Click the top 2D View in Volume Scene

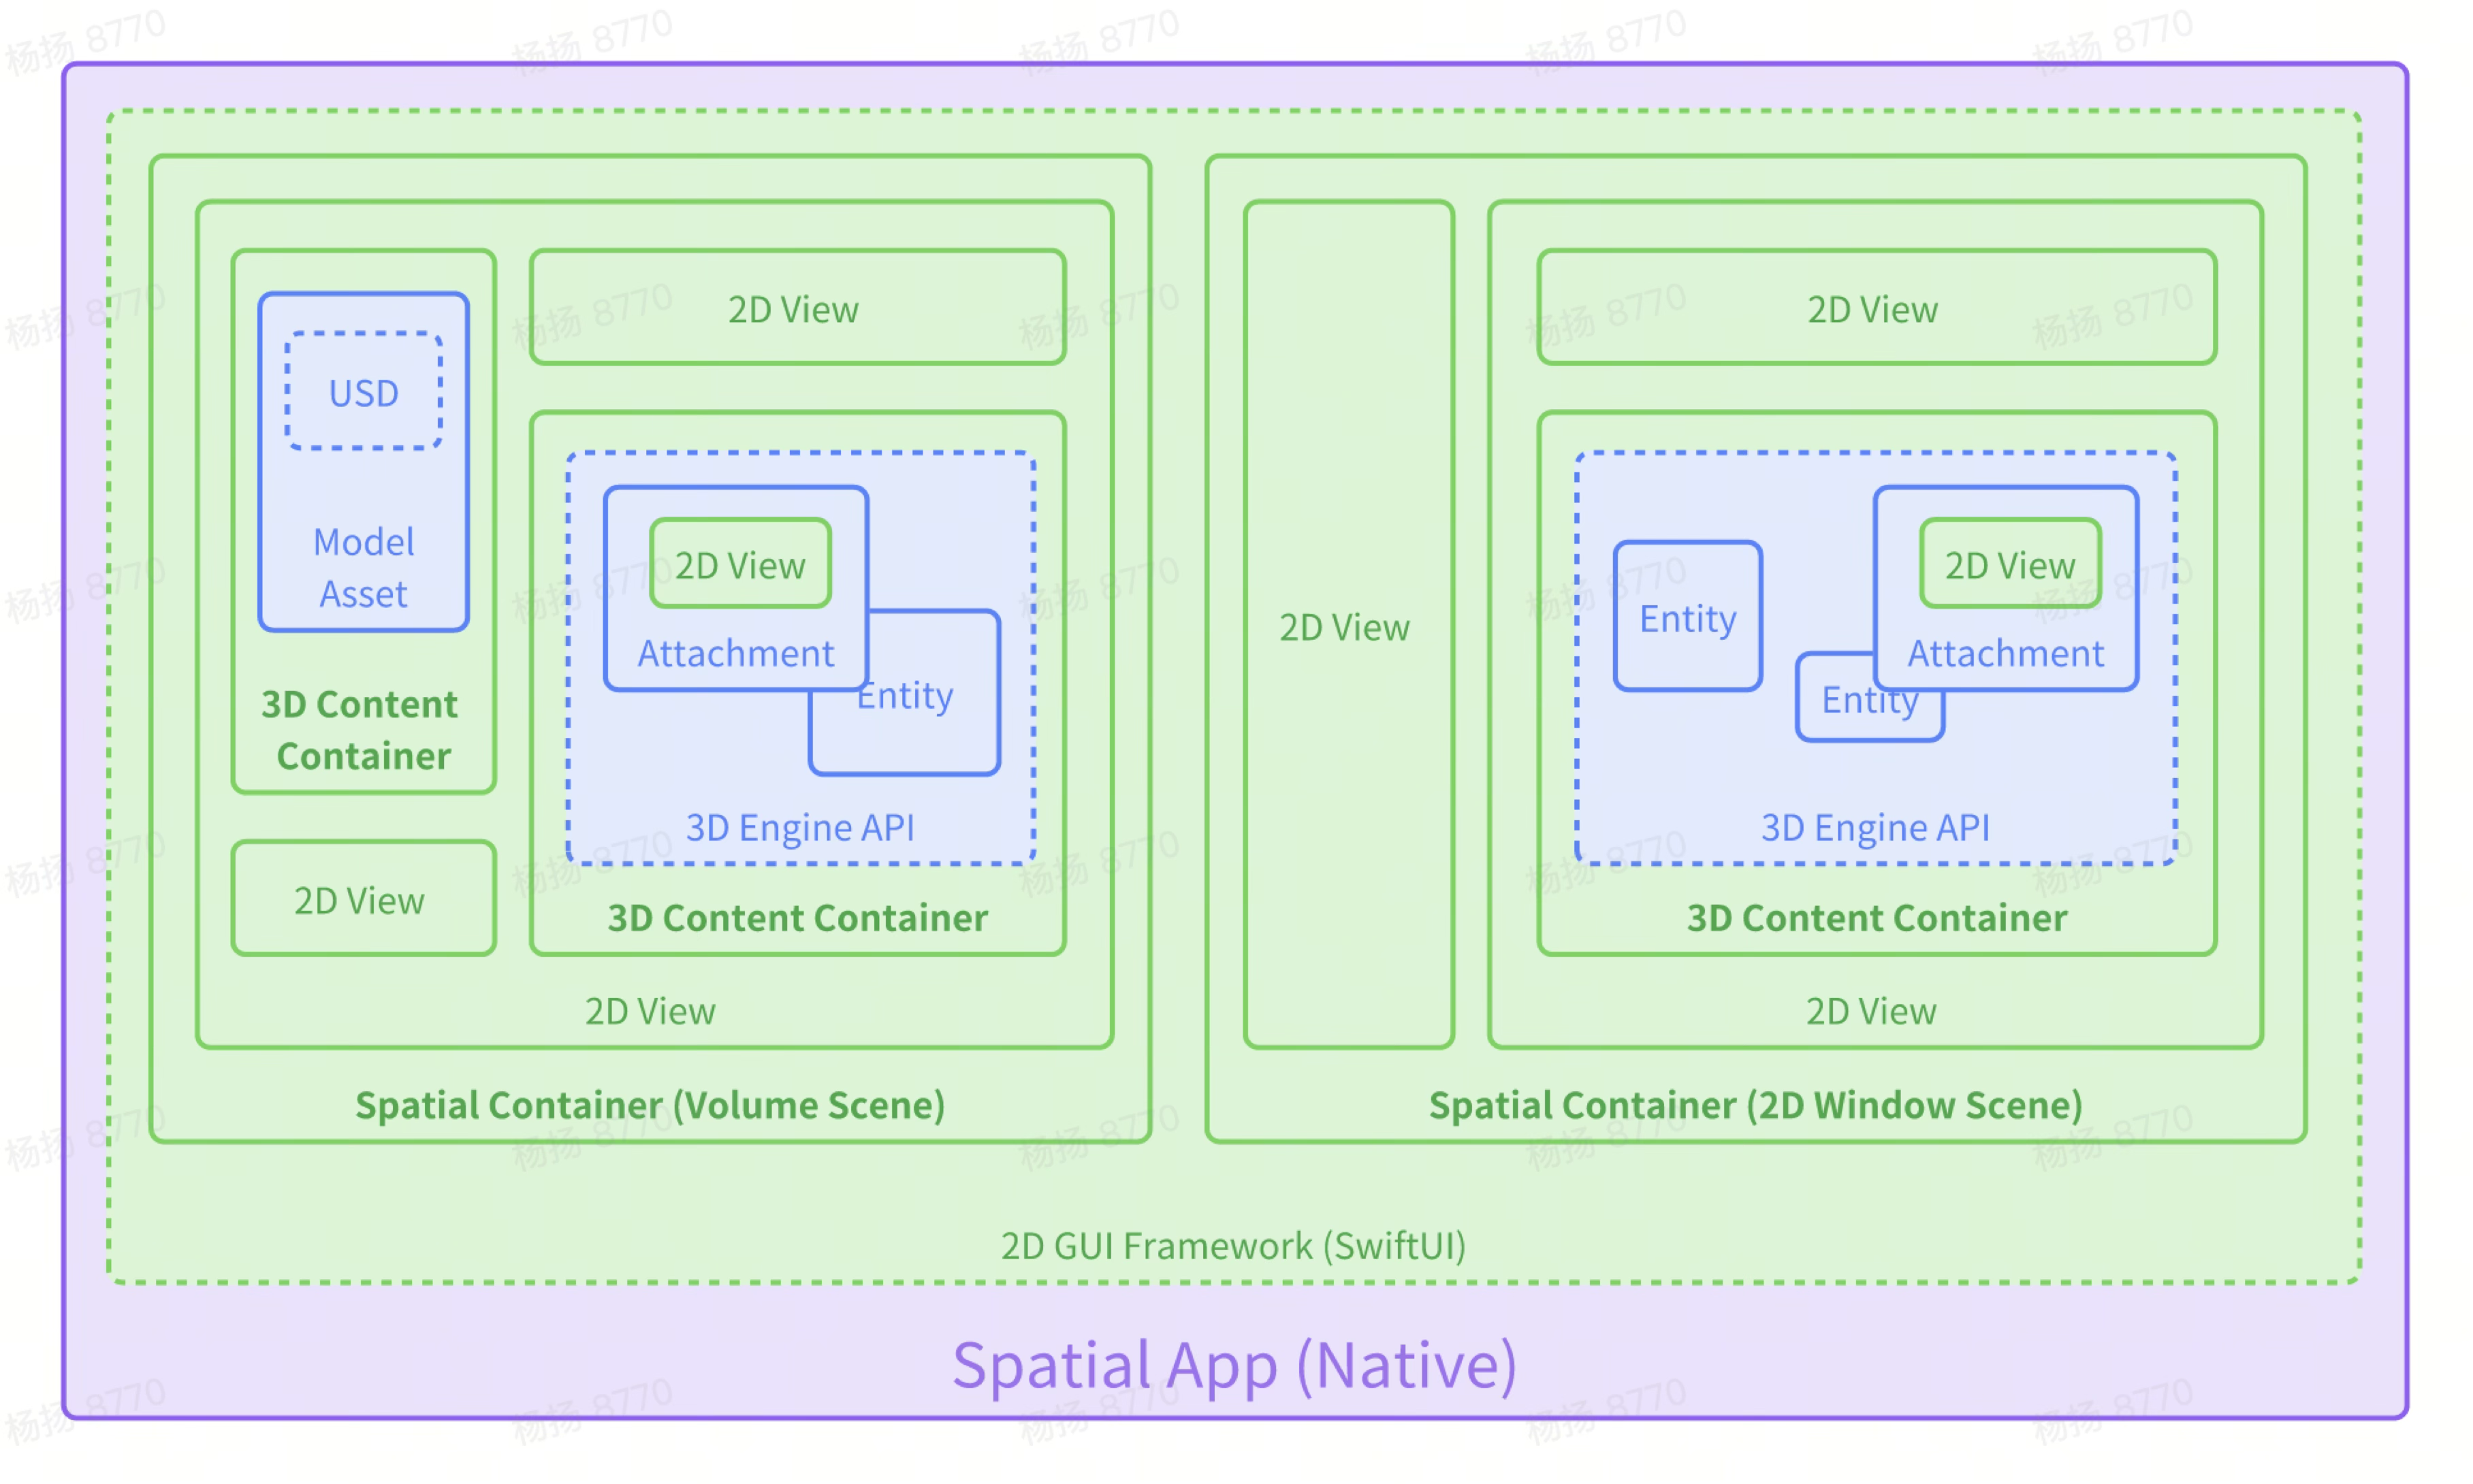click(794, 309)
